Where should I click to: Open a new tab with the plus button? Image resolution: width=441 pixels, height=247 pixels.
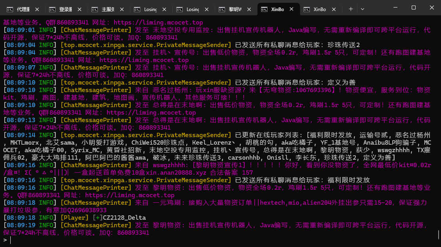click(x=351, y=9)
